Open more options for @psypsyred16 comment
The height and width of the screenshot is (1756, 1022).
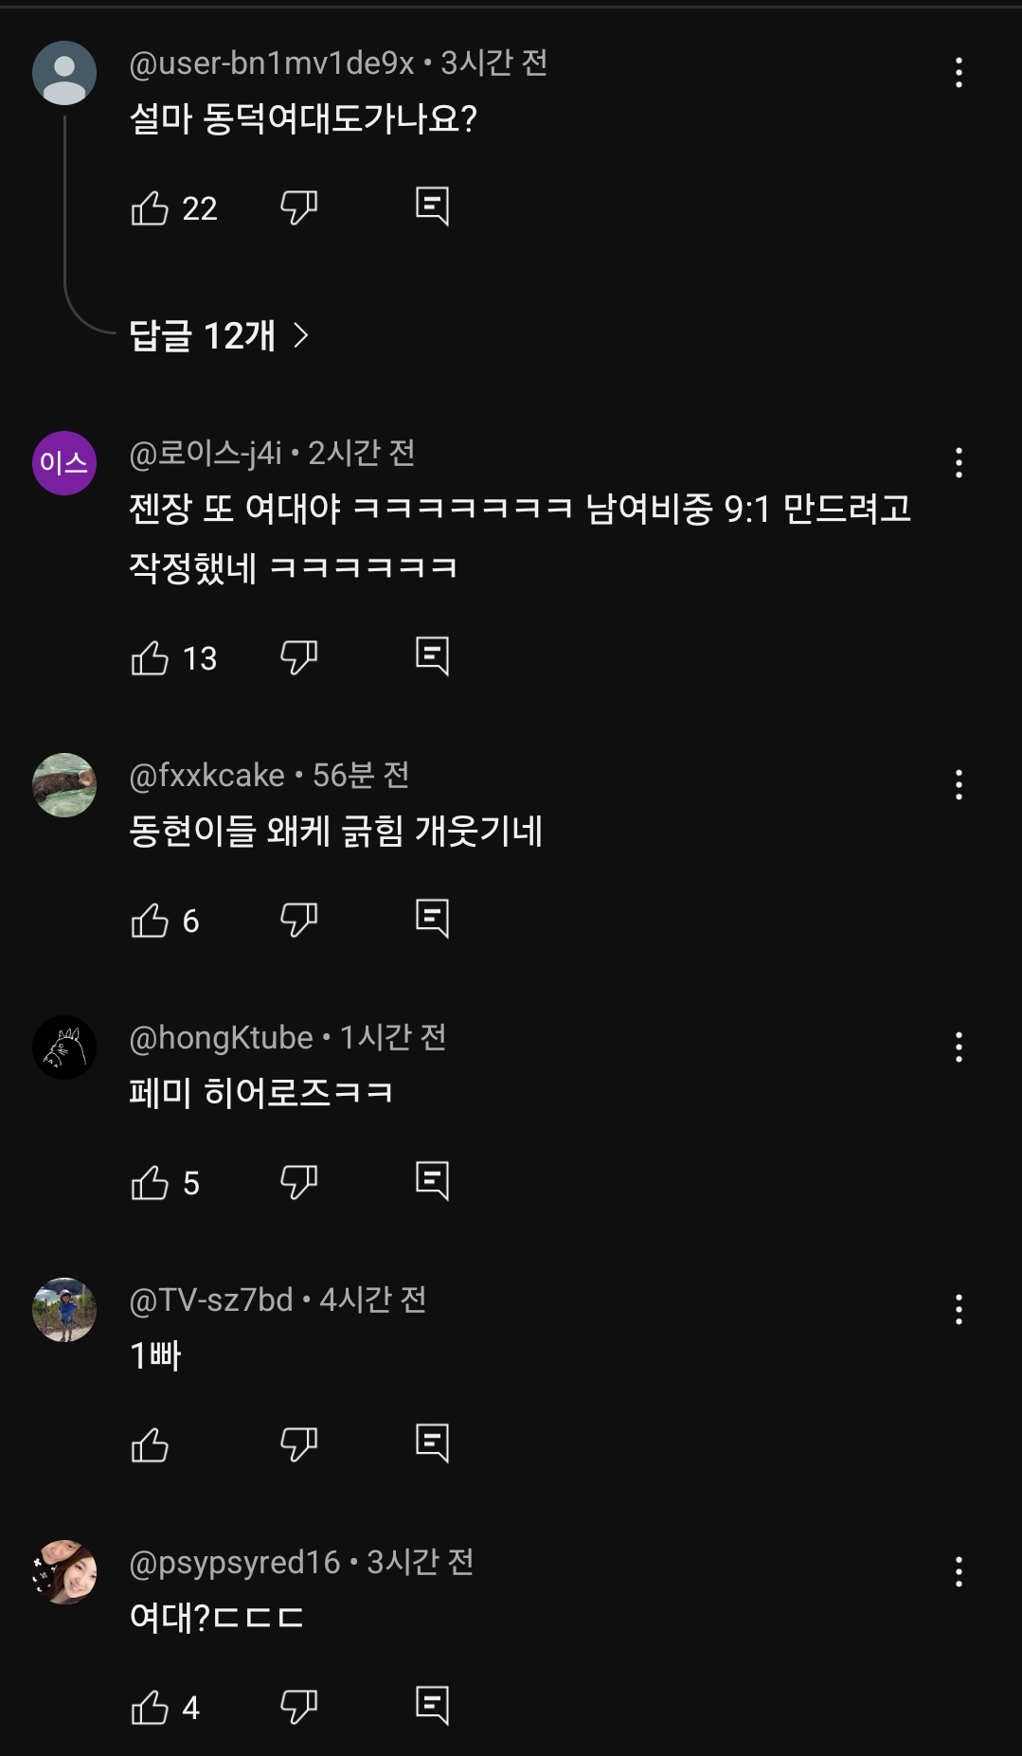959,1572
